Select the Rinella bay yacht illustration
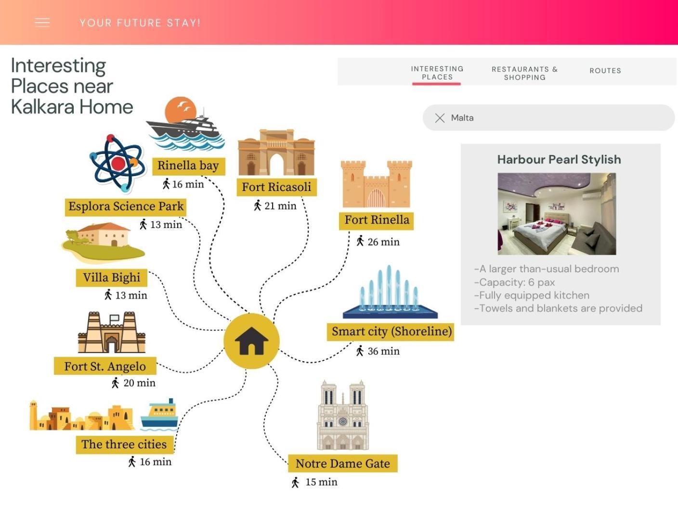The height and width of the screenshot is (508, 678). (x=185, y=124)
